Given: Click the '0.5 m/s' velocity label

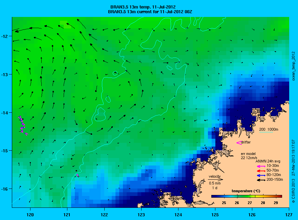Looking at the screenshot, I should tap(215, 183).
